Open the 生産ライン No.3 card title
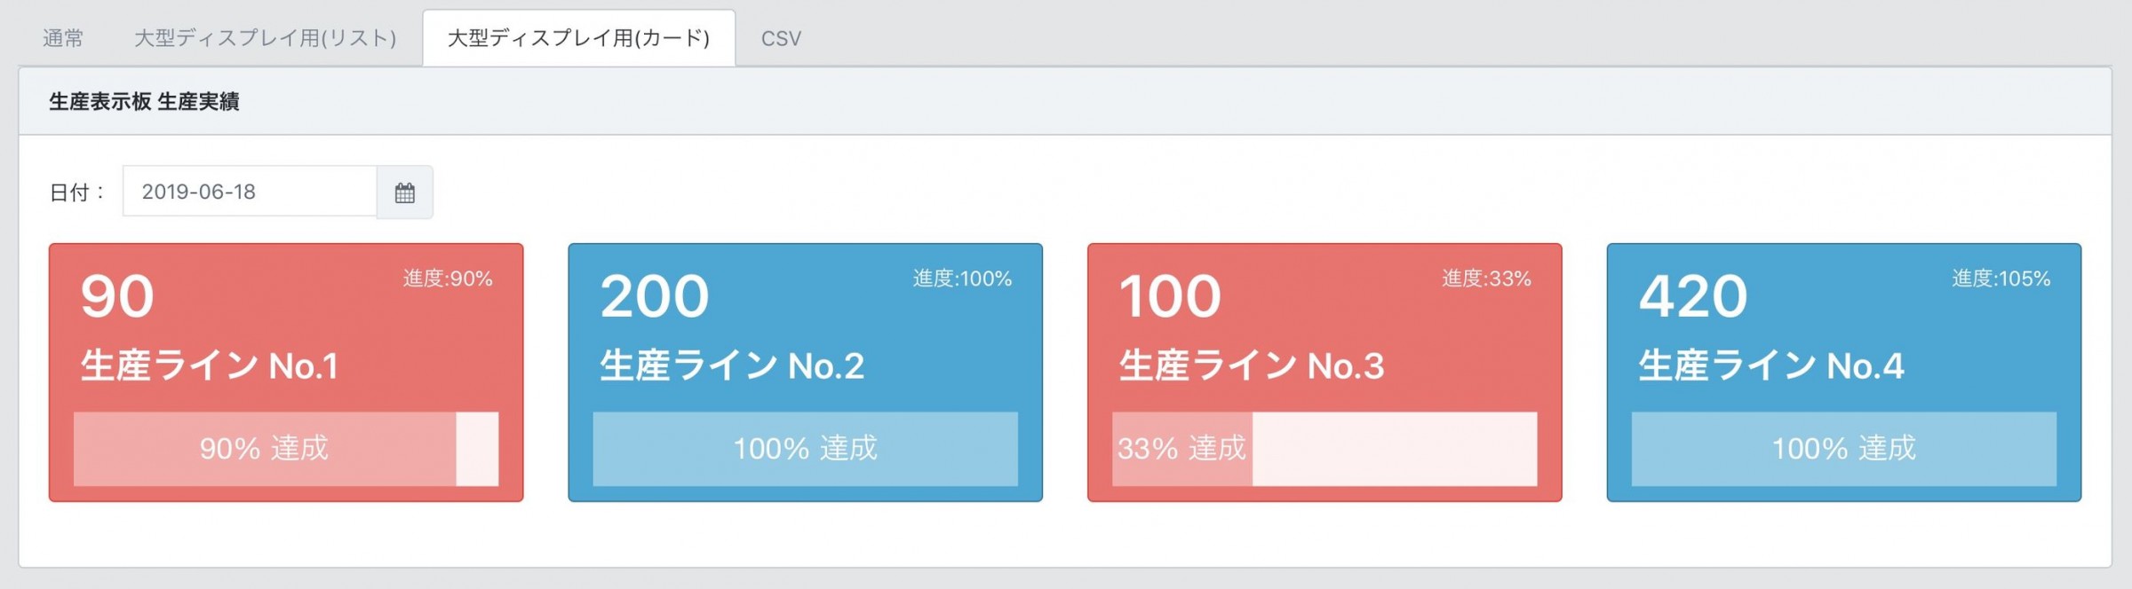The width and height of the screenshot is (2132, 589). point(1252,365)
